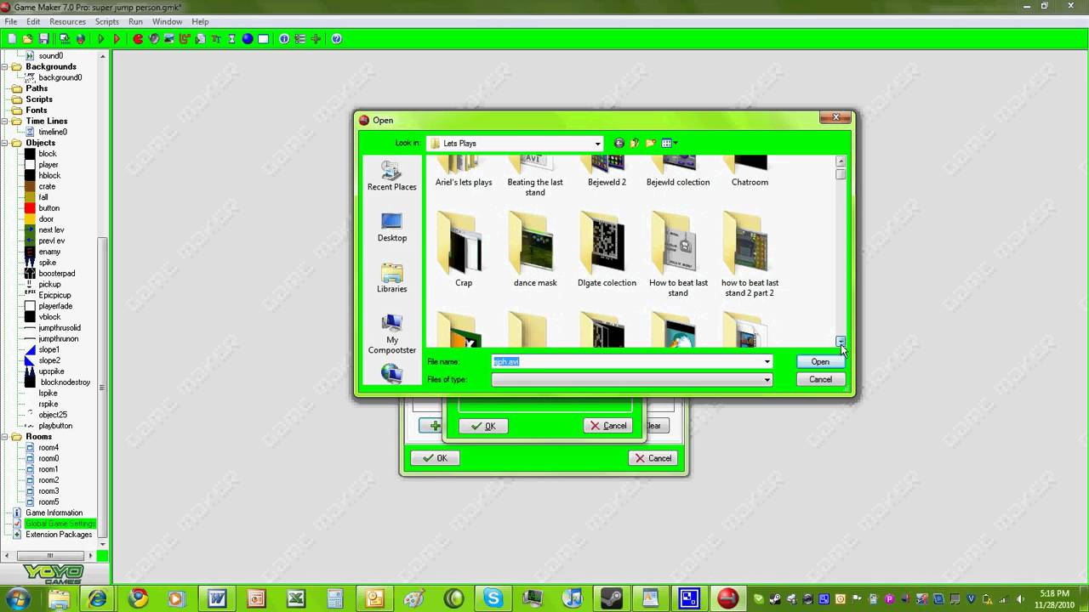Select the 'player' object in resource tree
The height and width of the screenshot is (612, 1089).
pos(48,165)
